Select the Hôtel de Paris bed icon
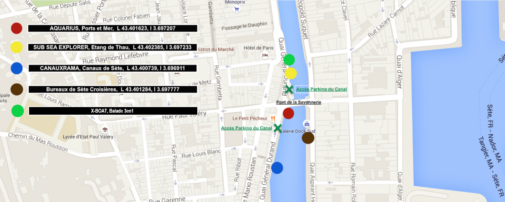Viewport: 505px width, 202px height. (265, 55)
